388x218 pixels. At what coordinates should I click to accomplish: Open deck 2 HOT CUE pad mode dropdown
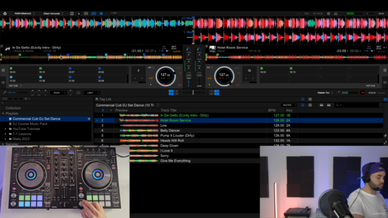coord(372,86)
